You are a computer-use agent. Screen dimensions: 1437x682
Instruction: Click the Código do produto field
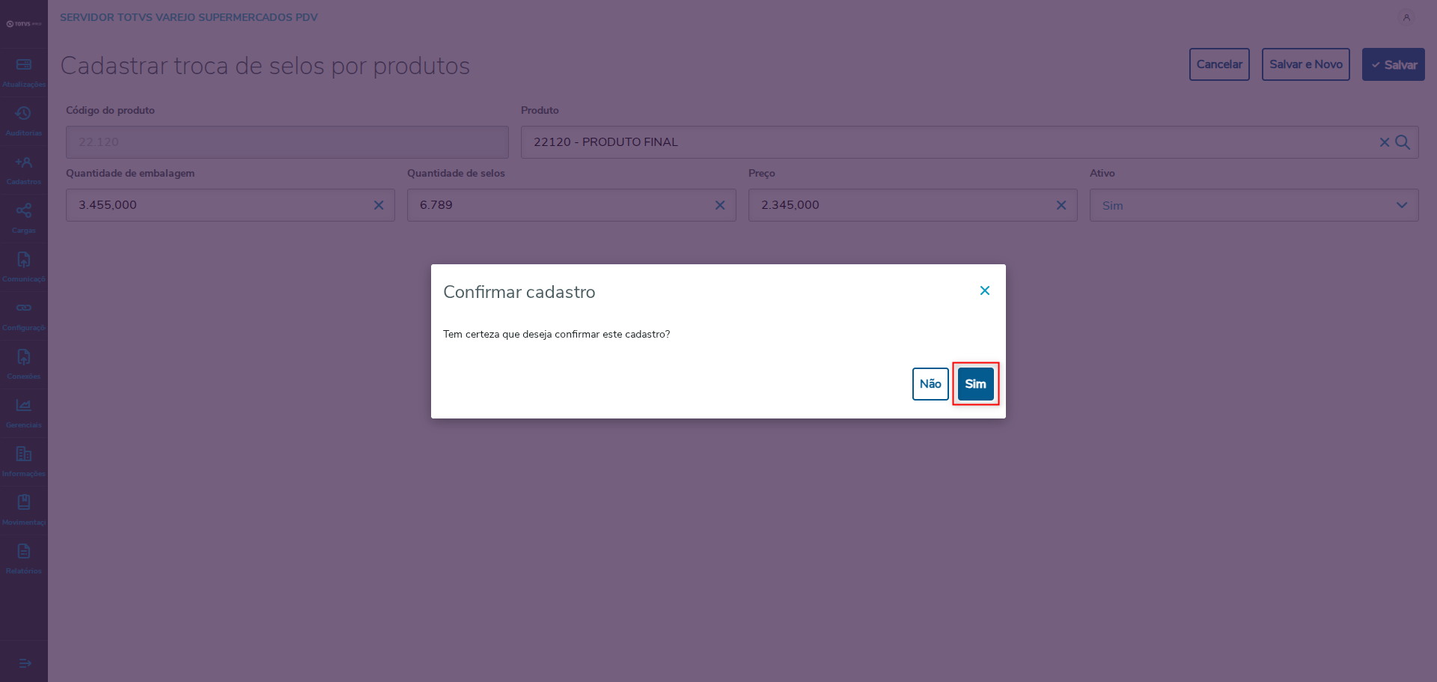click(287, 142)
